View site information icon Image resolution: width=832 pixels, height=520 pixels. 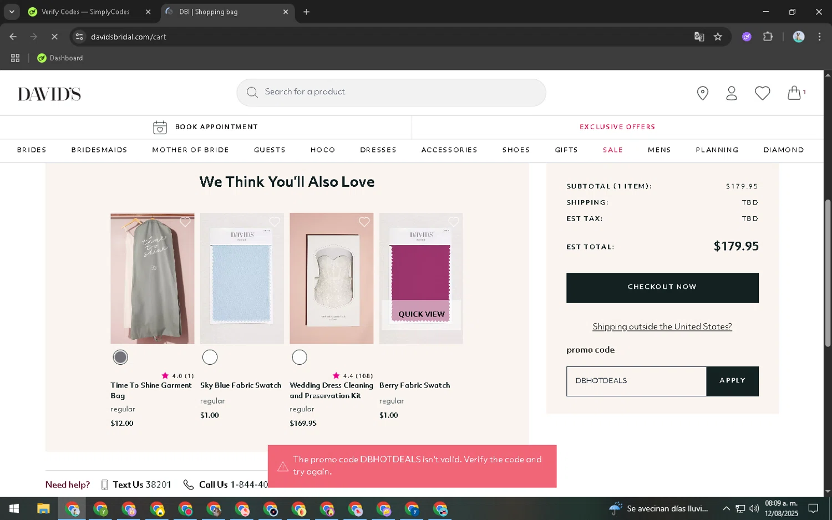[79, 37]
